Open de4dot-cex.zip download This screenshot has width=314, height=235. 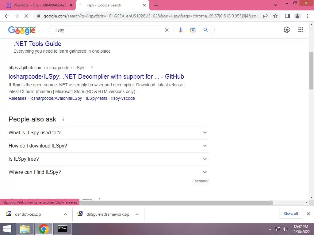tap(28, 214)
